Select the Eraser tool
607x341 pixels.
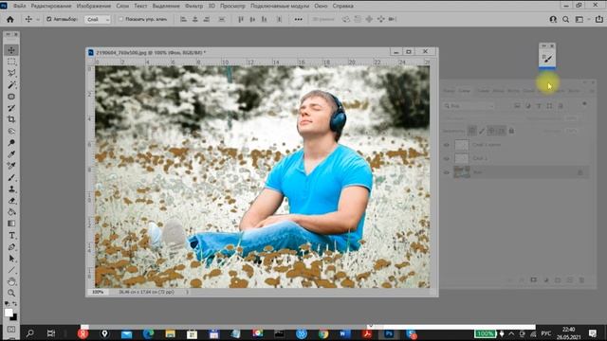pyautogui.click(x=11, y=201)
